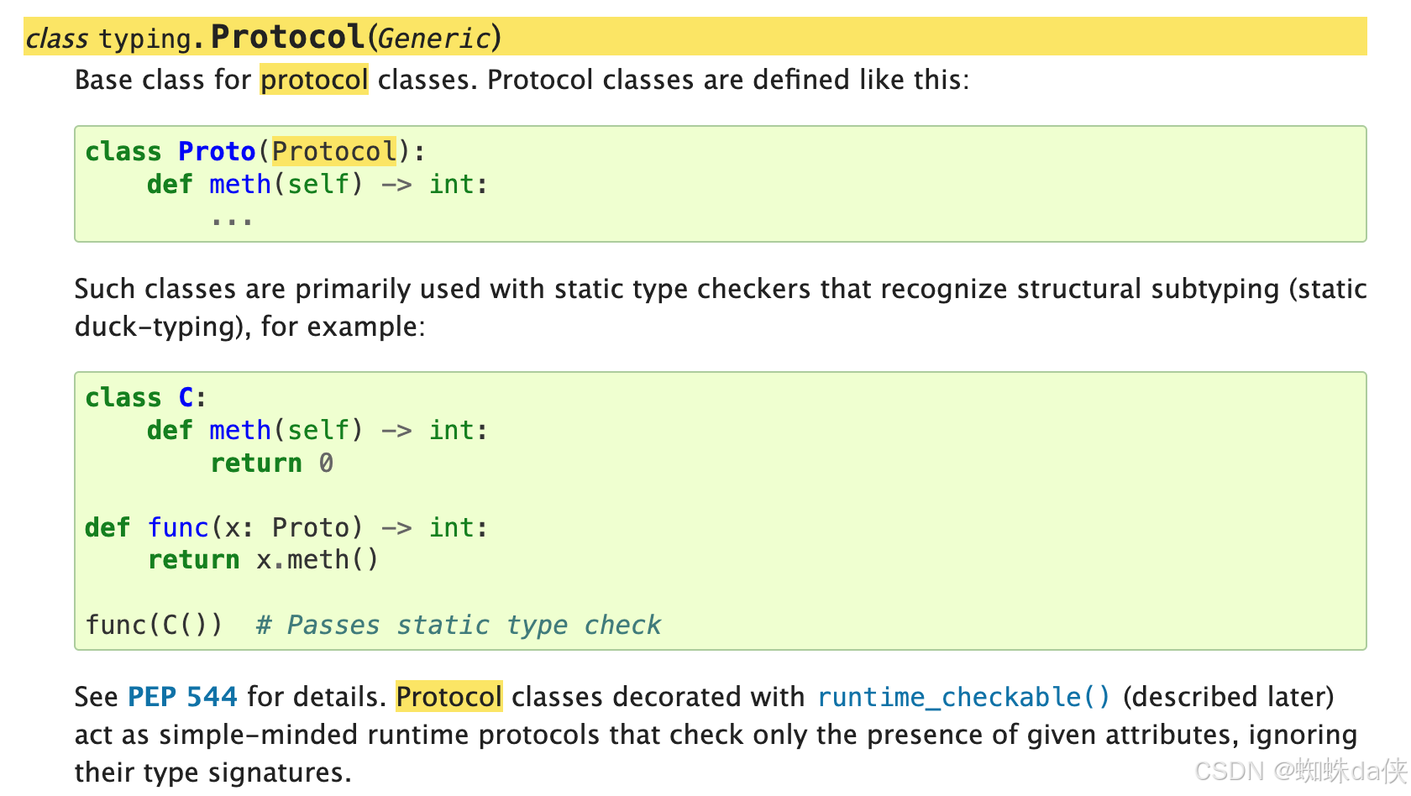This screenshot has height=796, width=1411.
Task: Click the '...' ellipsis in first code block
Action: [x=232, y=220]
